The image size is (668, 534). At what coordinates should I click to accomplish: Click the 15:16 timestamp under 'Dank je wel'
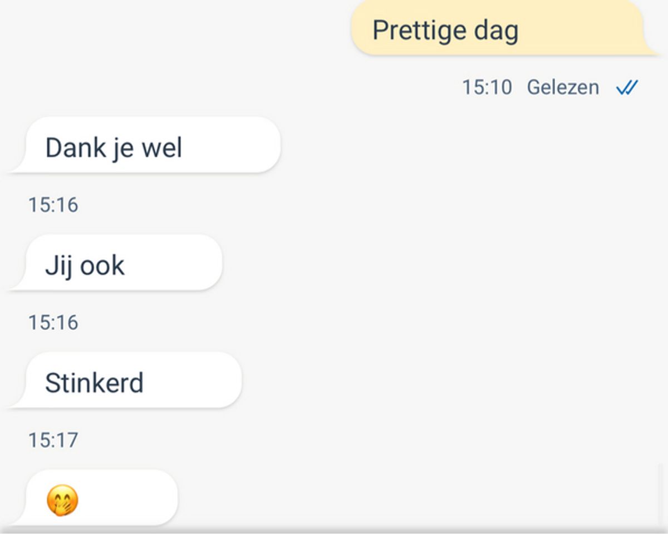pyautogui.click(x=53, y=205)
